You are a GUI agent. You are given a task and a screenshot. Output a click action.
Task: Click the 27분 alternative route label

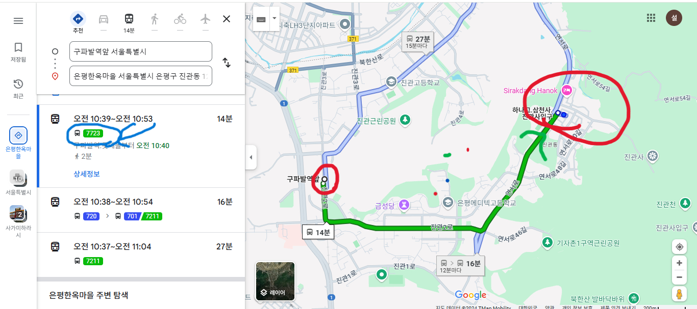point(418,42)
